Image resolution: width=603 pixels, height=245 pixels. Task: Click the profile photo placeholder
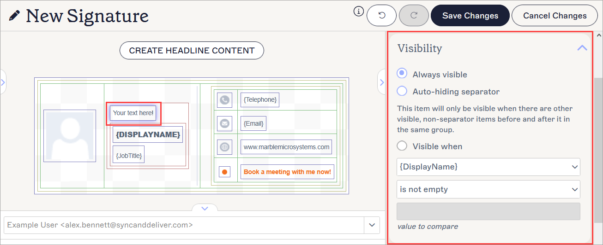point(70,136)
